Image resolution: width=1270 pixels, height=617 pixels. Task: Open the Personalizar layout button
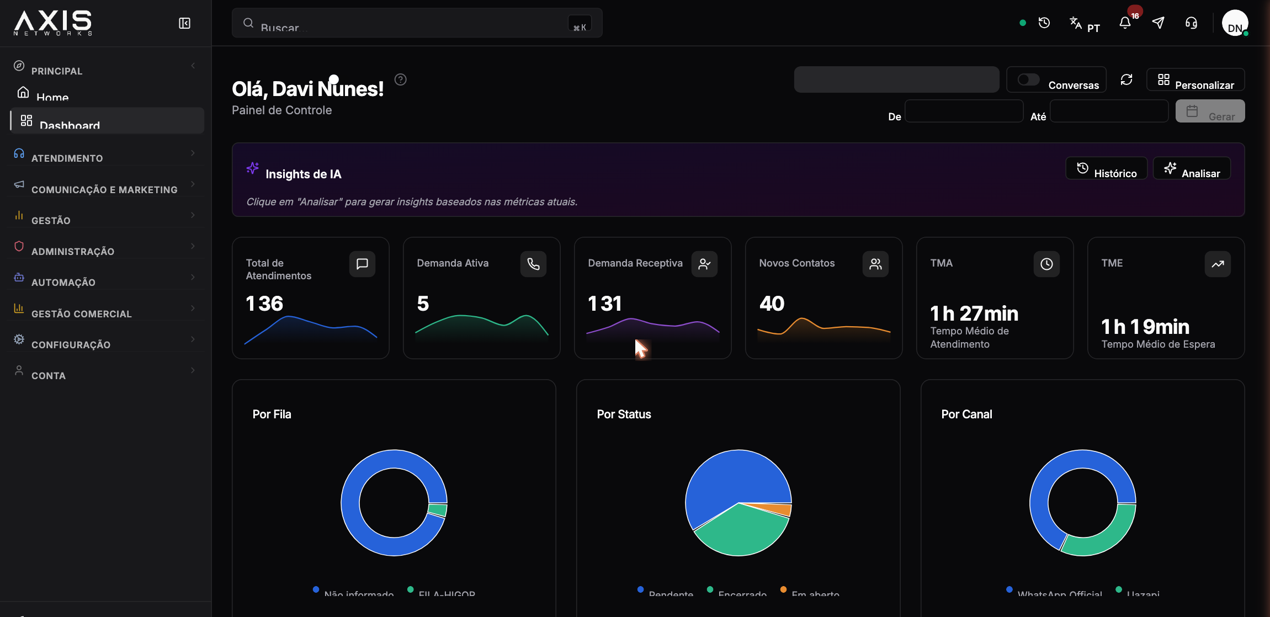(x=1195, y=79)
